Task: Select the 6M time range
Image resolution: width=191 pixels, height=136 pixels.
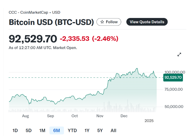Action: pyautogui.click(x=56, y=130)
